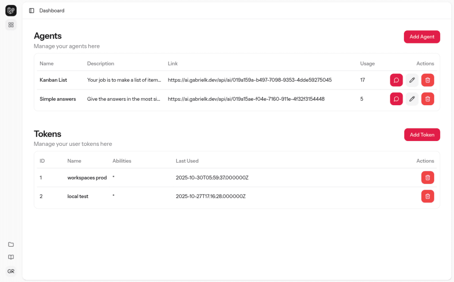Toggle the sidebar panel icon
The width and height of the screenshot is (454, 282).
pyautogui.click(x=31, y=11)
